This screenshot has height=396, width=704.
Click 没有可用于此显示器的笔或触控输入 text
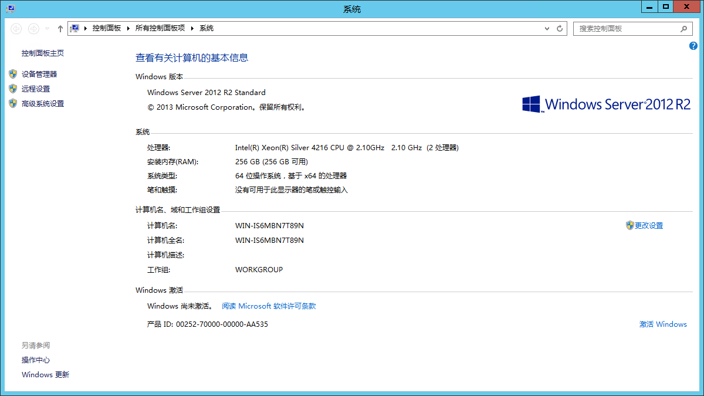[x=292, y=190]
